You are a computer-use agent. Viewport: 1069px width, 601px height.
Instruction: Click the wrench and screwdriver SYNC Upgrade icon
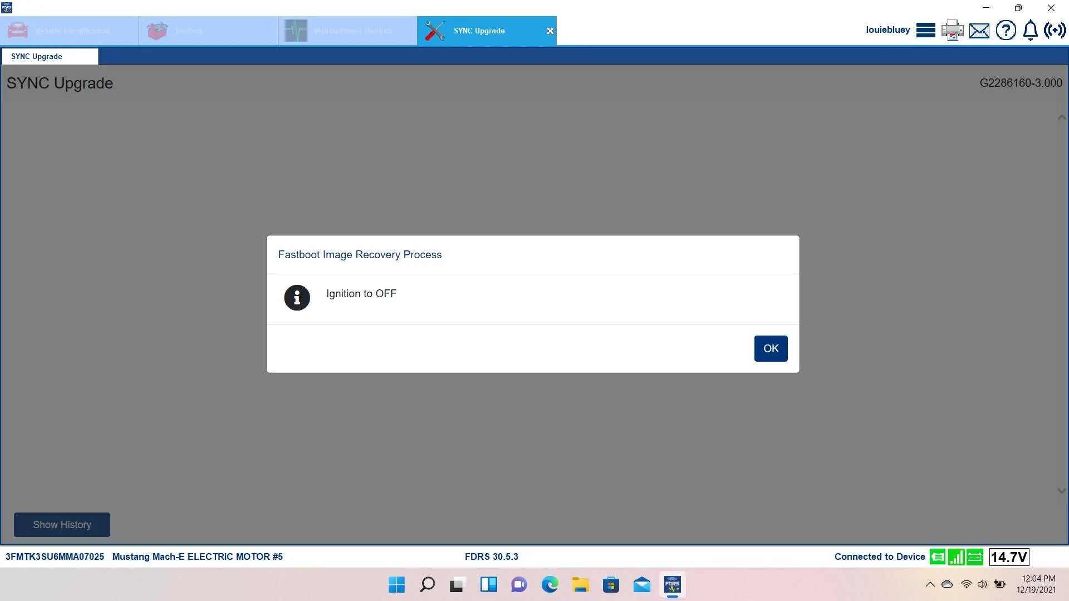tap(435, 31)
